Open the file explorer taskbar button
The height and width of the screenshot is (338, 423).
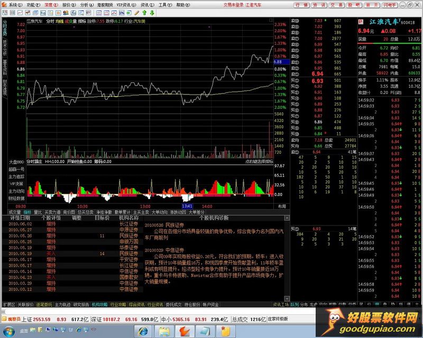164,331
